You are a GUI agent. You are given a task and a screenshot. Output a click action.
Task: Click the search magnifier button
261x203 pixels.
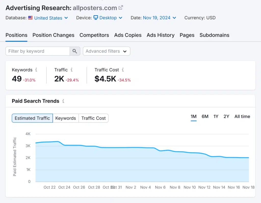[75, 51]
